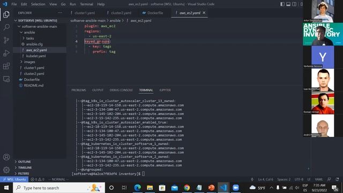Open the Run and Debug view
This screenshot has width=343, height=193.
click(6, 53)
